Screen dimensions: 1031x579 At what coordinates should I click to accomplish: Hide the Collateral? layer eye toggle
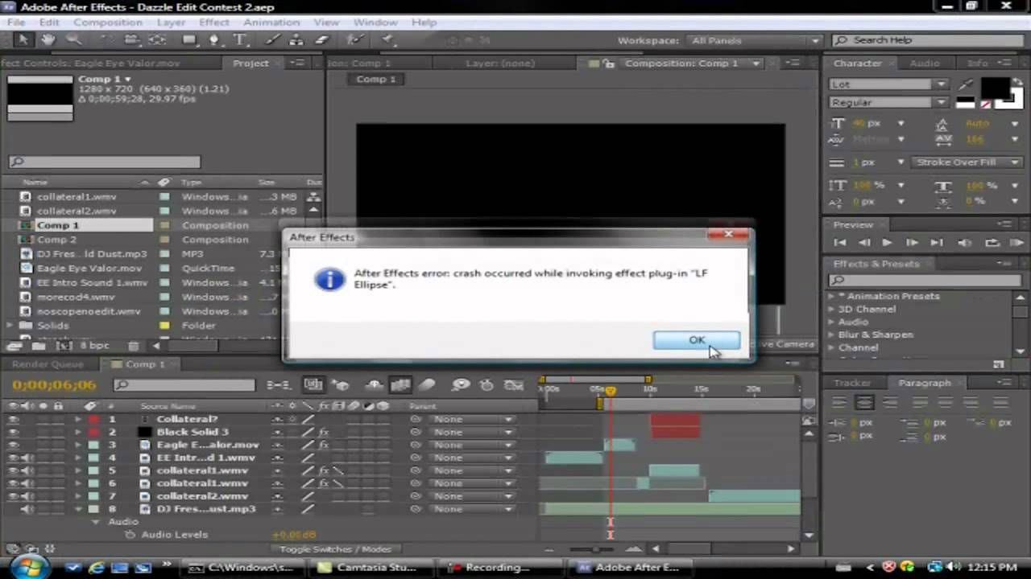(x=13, y=419)
